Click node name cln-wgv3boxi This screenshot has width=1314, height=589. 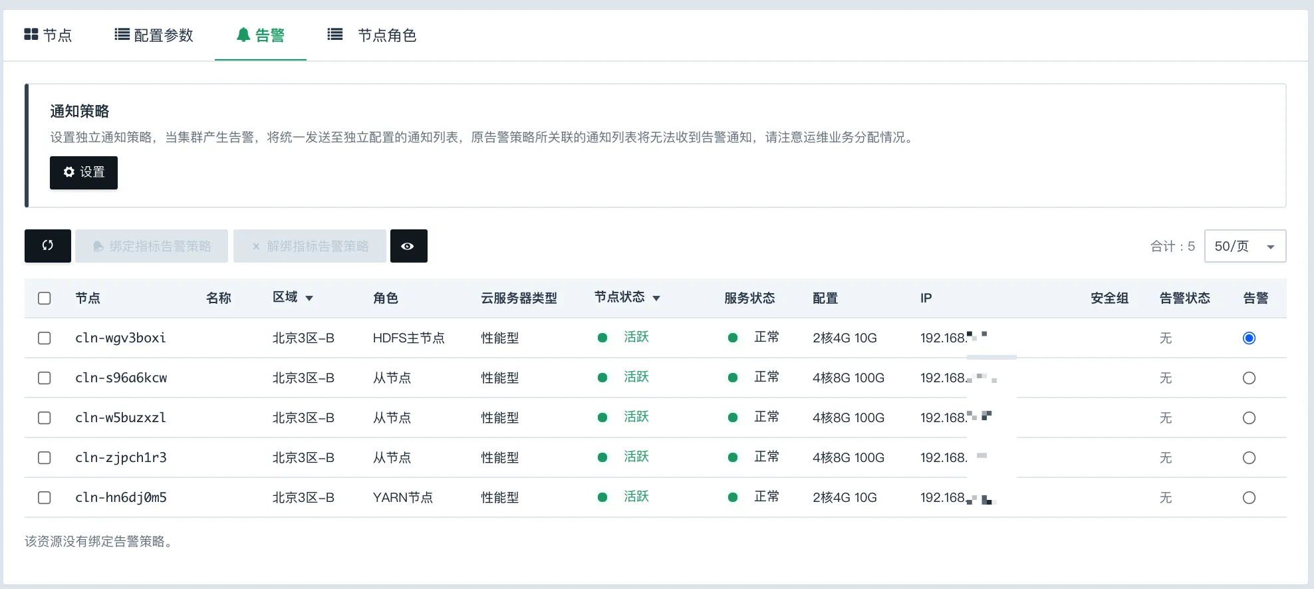click(x=120, y=338)
